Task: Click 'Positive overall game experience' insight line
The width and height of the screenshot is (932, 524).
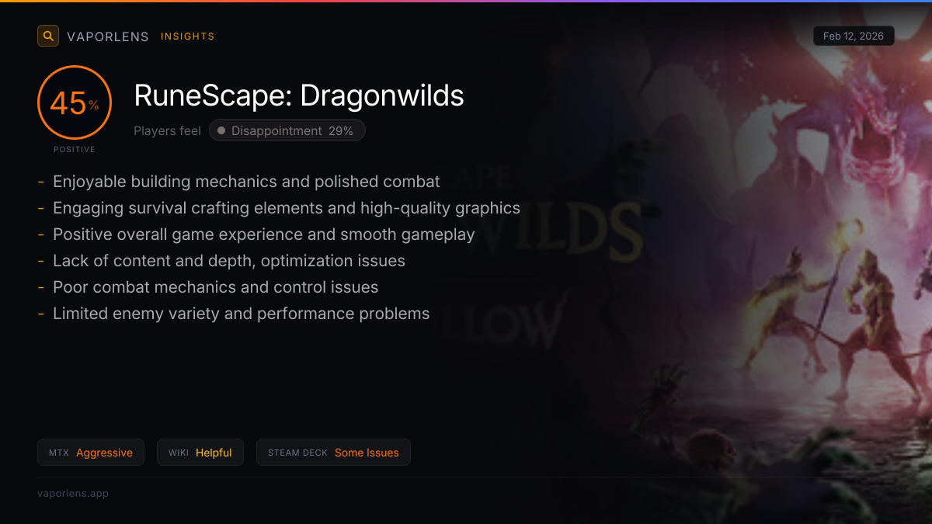Action: coord(263,234)
